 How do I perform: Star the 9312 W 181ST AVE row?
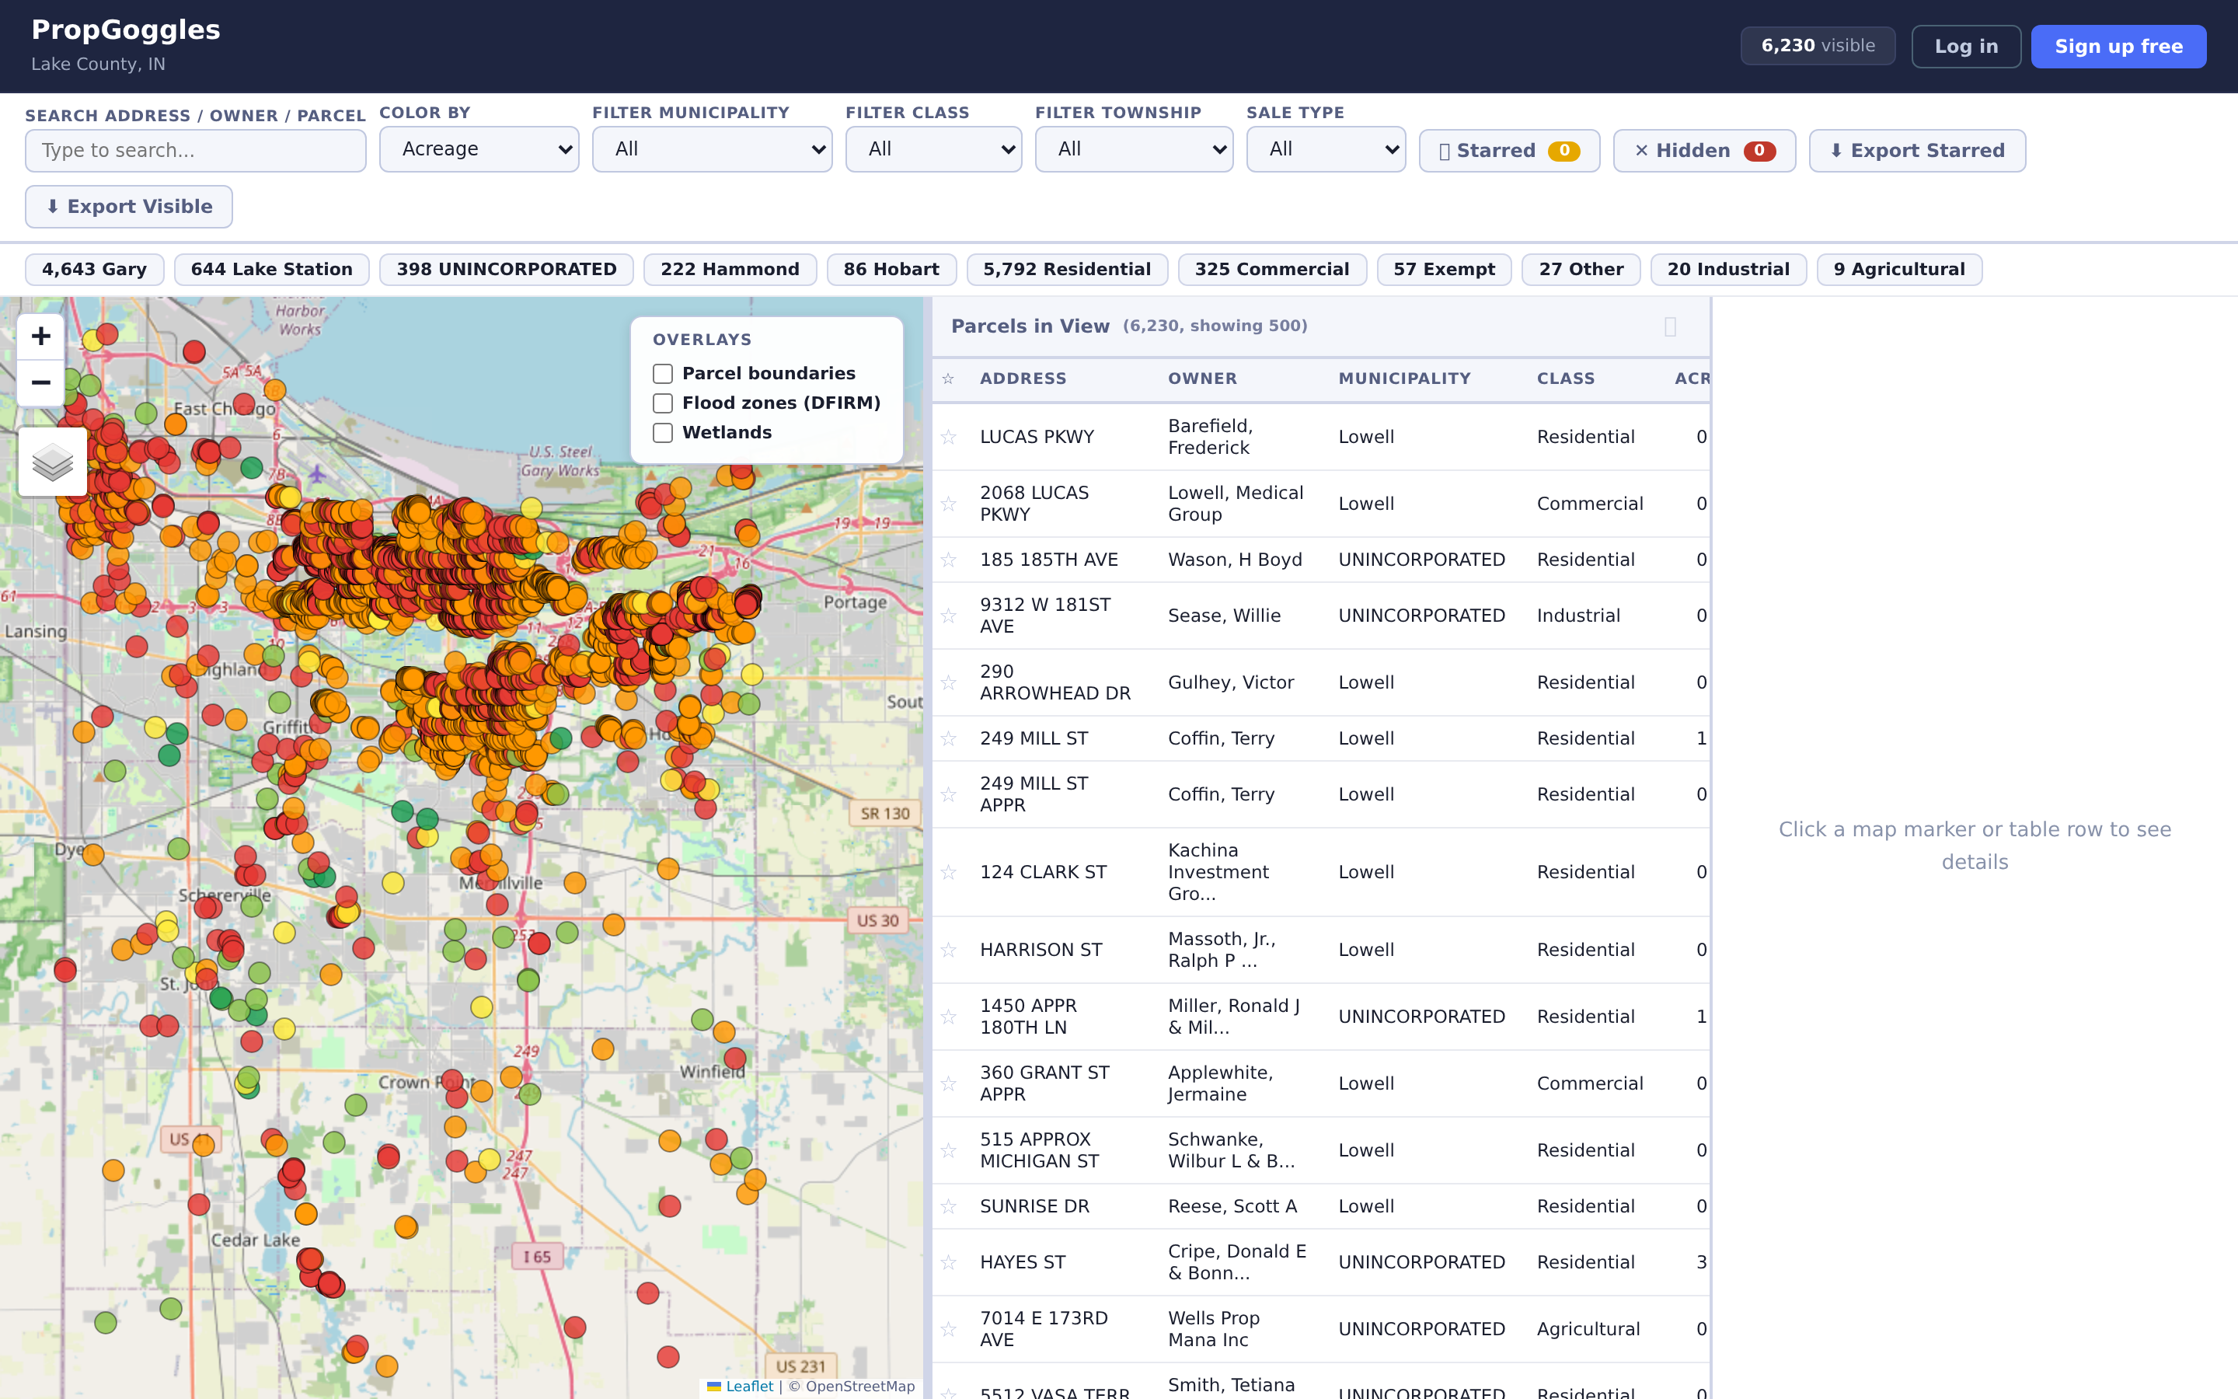tap(948, 616)
